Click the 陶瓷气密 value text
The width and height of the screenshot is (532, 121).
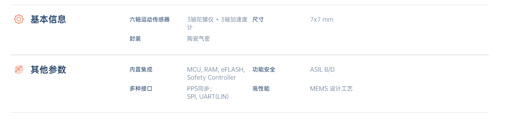click(198, 39)
